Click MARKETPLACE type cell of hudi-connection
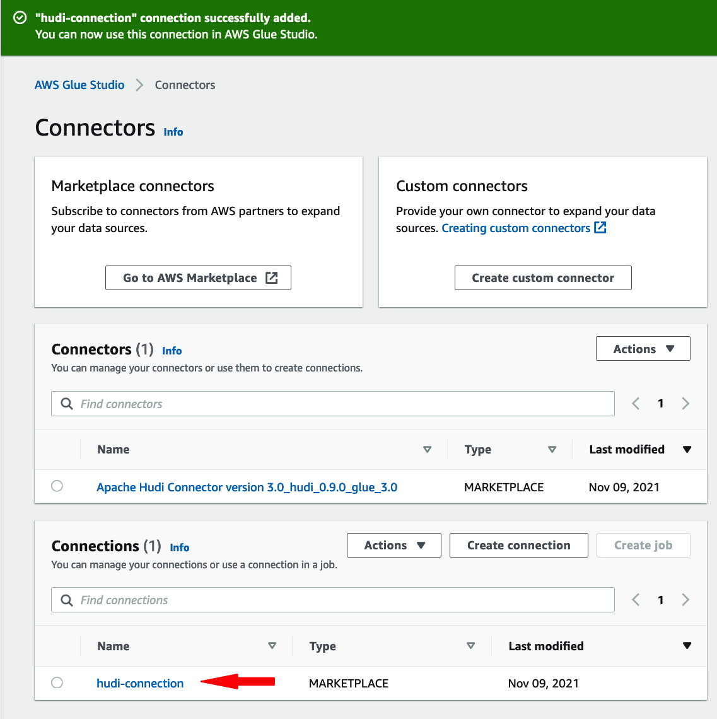717x719 pixels. point(349,683)
